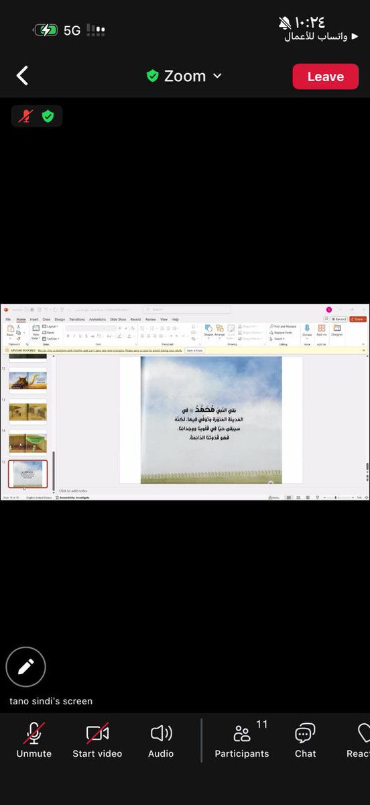Open the annotate pencil tool
370x805 pixels.
pyautogui.click(x=25, y=667)
